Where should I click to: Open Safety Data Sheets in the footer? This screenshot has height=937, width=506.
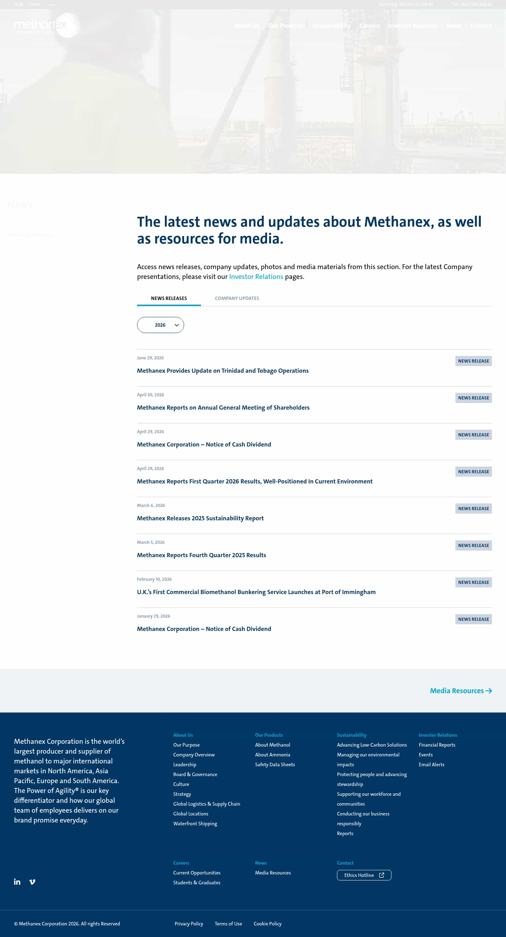click(x=275, y=764)
